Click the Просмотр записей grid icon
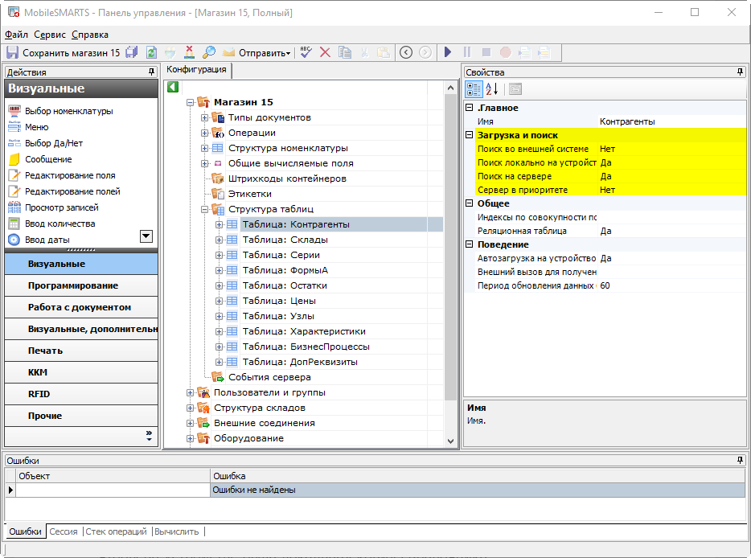The height and width of the screenshot is (558, 751). (x=14, y=207)
